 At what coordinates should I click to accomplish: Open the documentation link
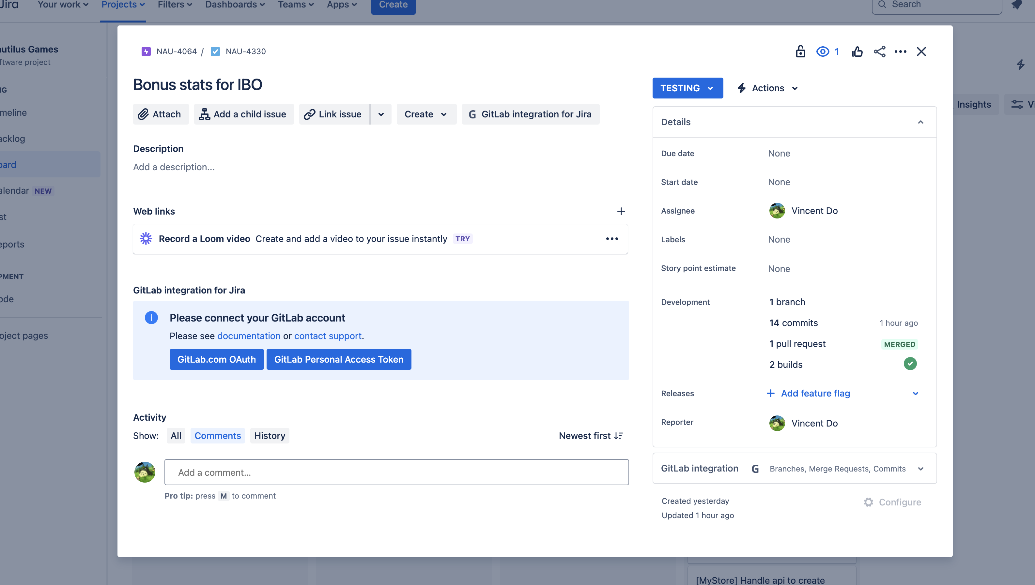(249, 336)
